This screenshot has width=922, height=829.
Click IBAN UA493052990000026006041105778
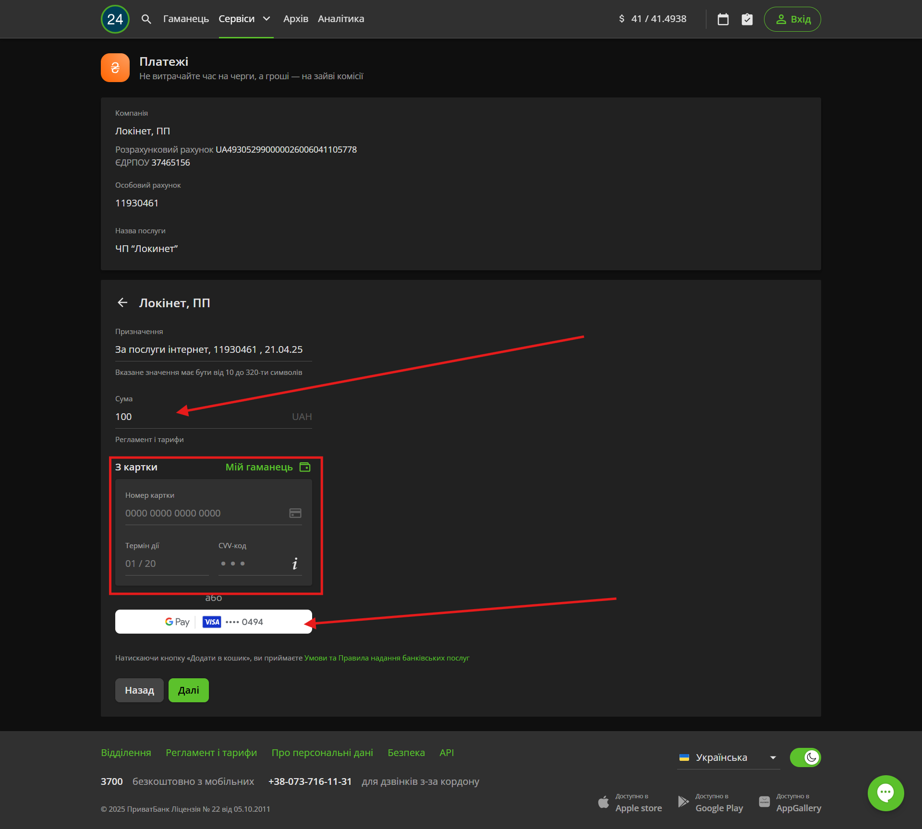click(x=286, y=149)
